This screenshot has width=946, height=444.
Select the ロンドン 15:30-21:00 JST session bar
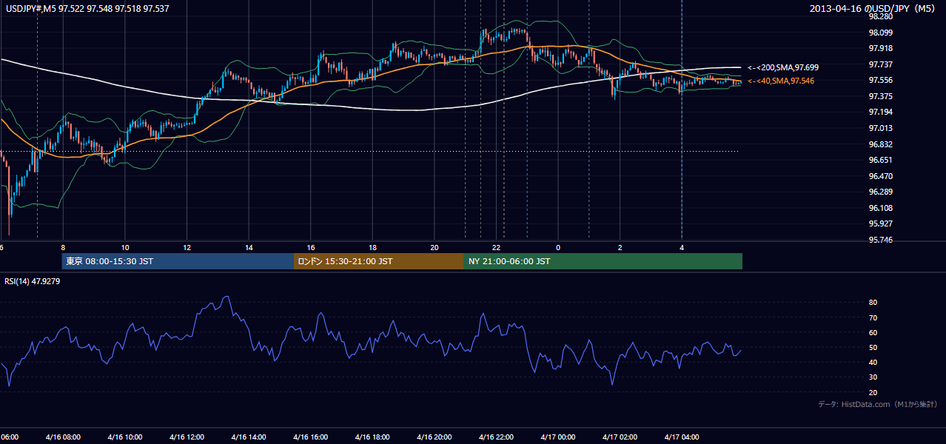click(379, 261)
